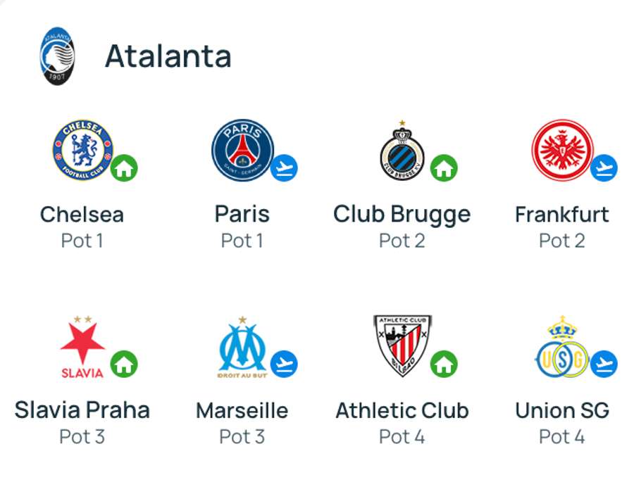Open the Atalanta team name heading
The width and height of the screenshot is (634, 482).
point(168,56)
